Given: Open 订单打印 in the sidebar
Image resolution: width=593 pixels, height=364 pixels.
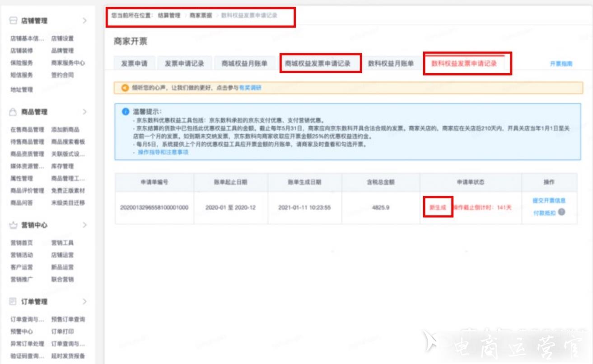Looking at the screenshot, I should (x=63, y=331).
